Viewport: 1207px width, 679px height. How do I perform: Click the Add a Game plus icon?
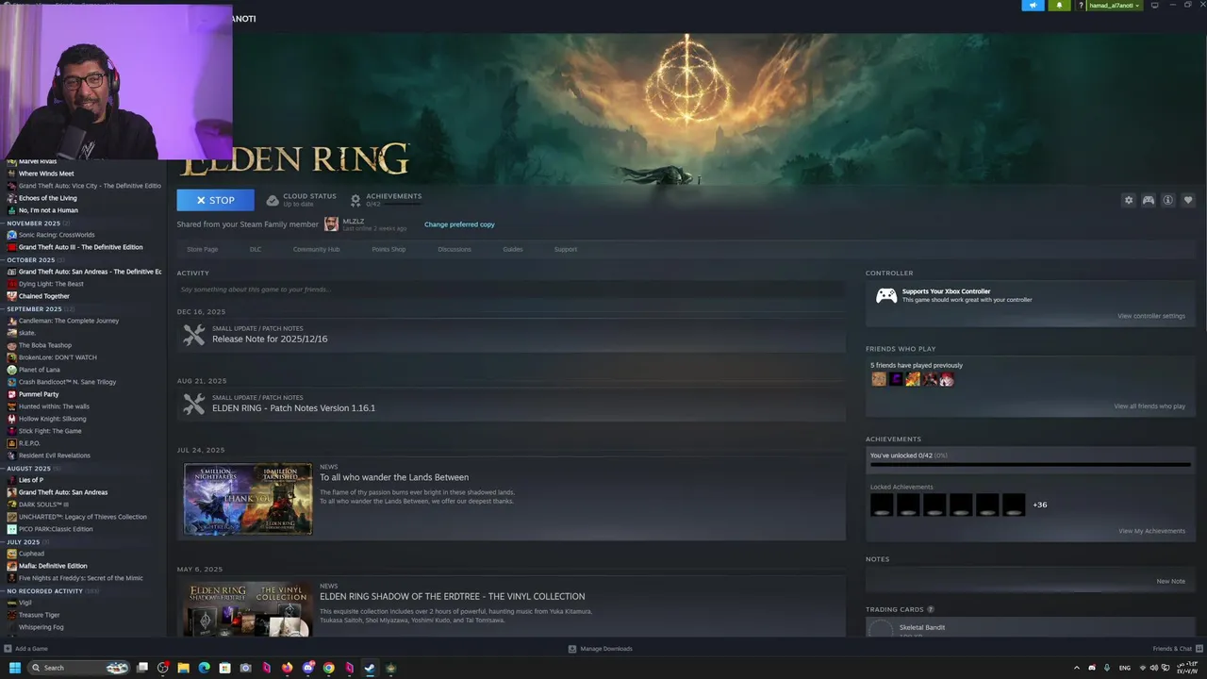(8, 649)
